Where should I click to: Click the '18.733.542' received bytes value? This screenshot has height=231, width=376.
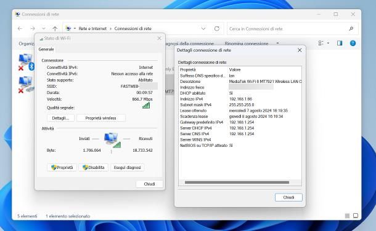tap(142, 151)
